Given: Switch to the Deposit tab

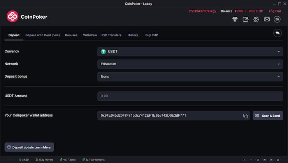Looking at the screenshot, I should click(14, 35).
